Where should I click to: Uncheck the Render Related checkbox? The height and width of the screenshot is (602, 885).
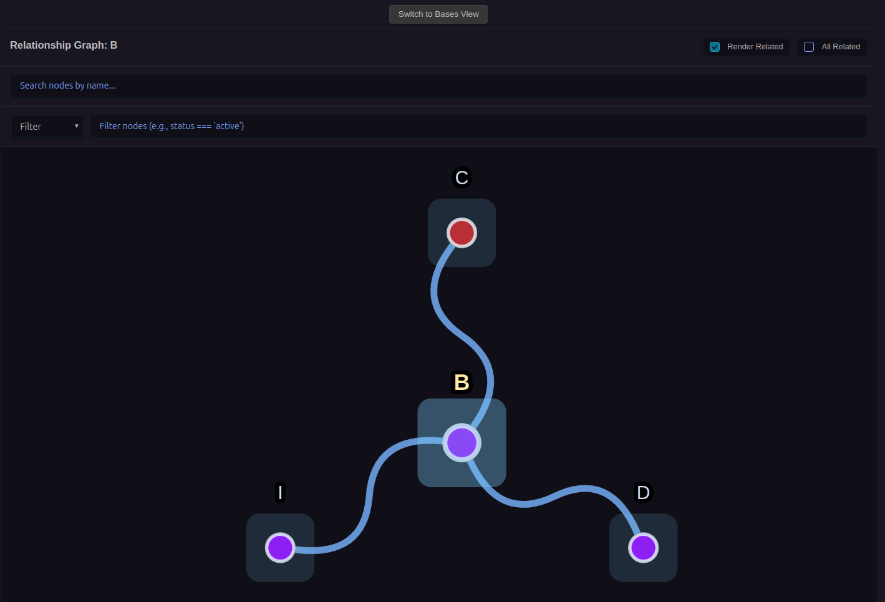[715, 47]
